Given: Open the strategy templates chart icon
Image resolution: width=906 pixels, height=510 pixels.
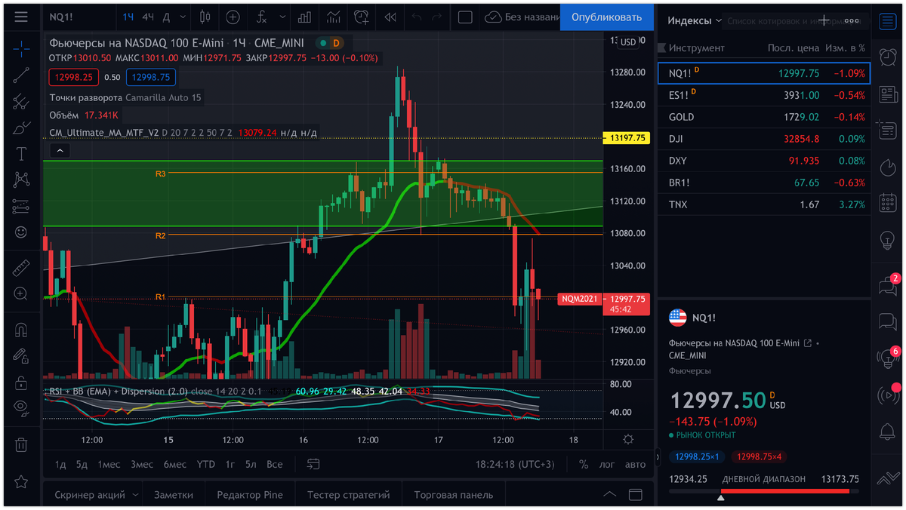Looking at the screenshot, I should coord(333,17).
